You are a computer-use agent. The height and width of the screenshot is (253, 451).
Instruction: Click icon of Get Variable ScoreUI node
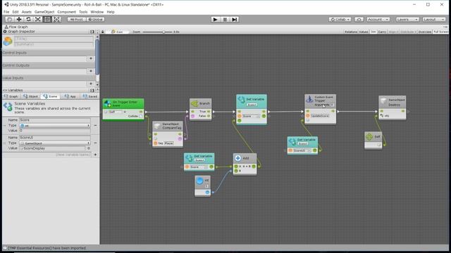click(292, 141)
